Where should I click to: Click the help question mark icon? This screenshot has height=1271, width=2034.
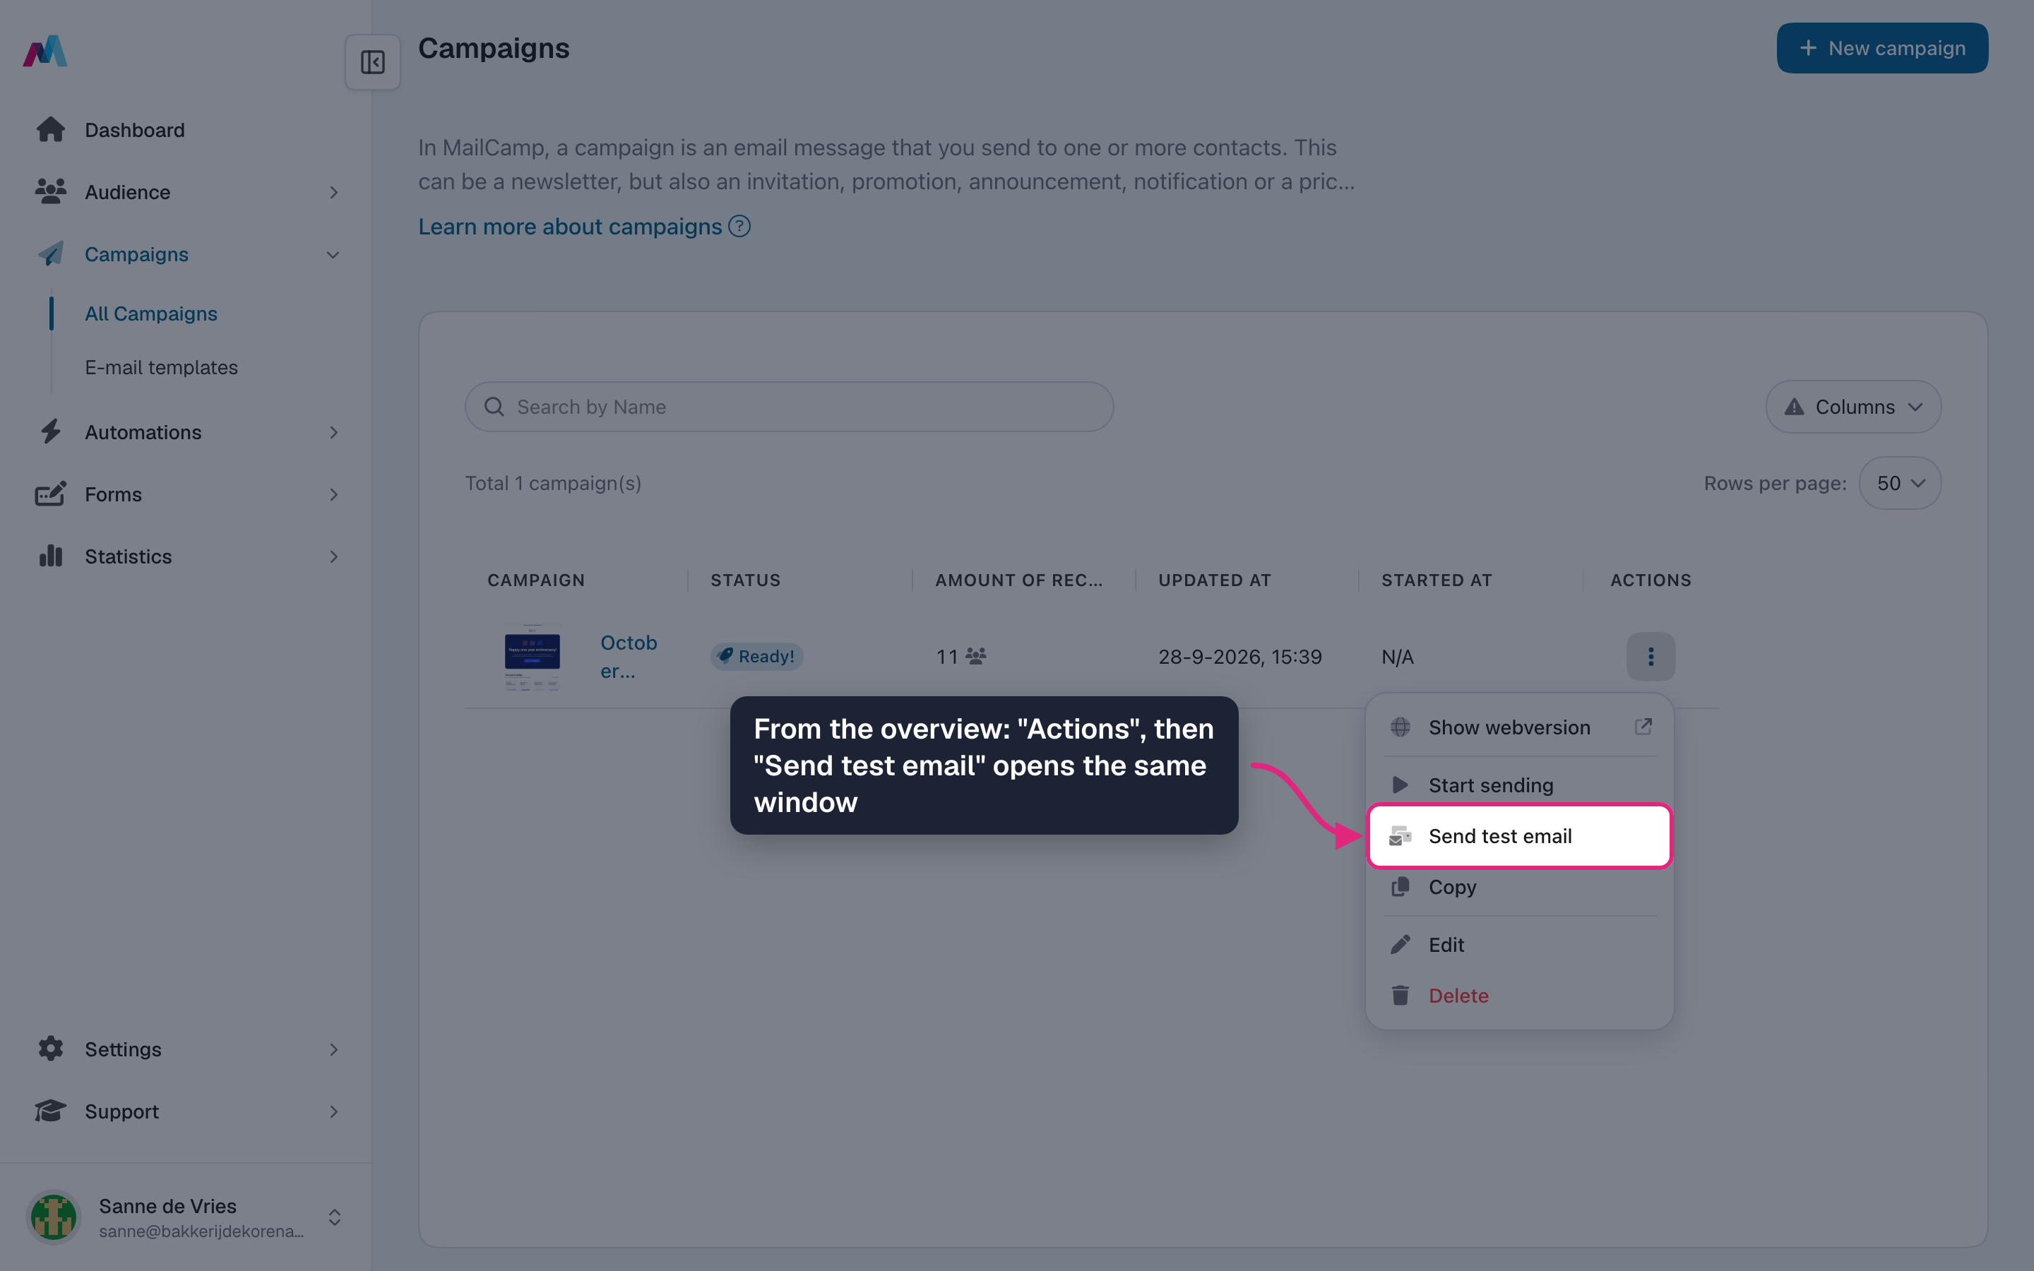coord(739,226)
